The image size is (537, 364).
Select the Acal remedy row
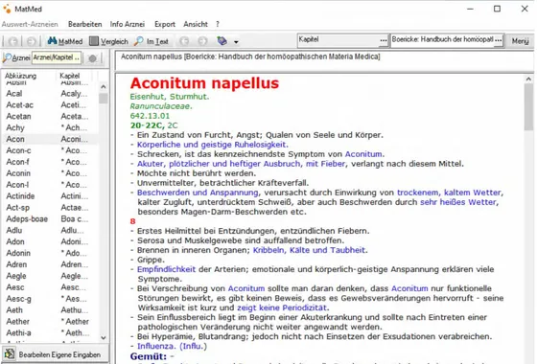(x=50, y=94)
